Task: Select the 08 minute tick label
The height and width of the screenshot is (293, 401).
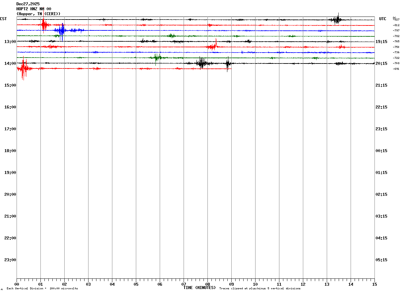Action: (207, 284)
